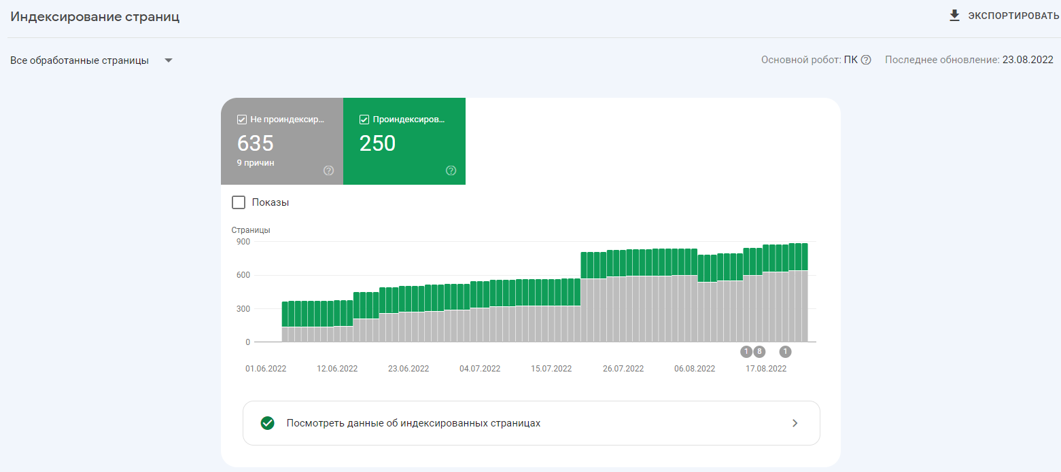
Task: Switch to the Проиндексировано card view
Action: pos(404,141)
